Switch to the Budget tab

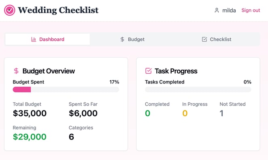132,39
